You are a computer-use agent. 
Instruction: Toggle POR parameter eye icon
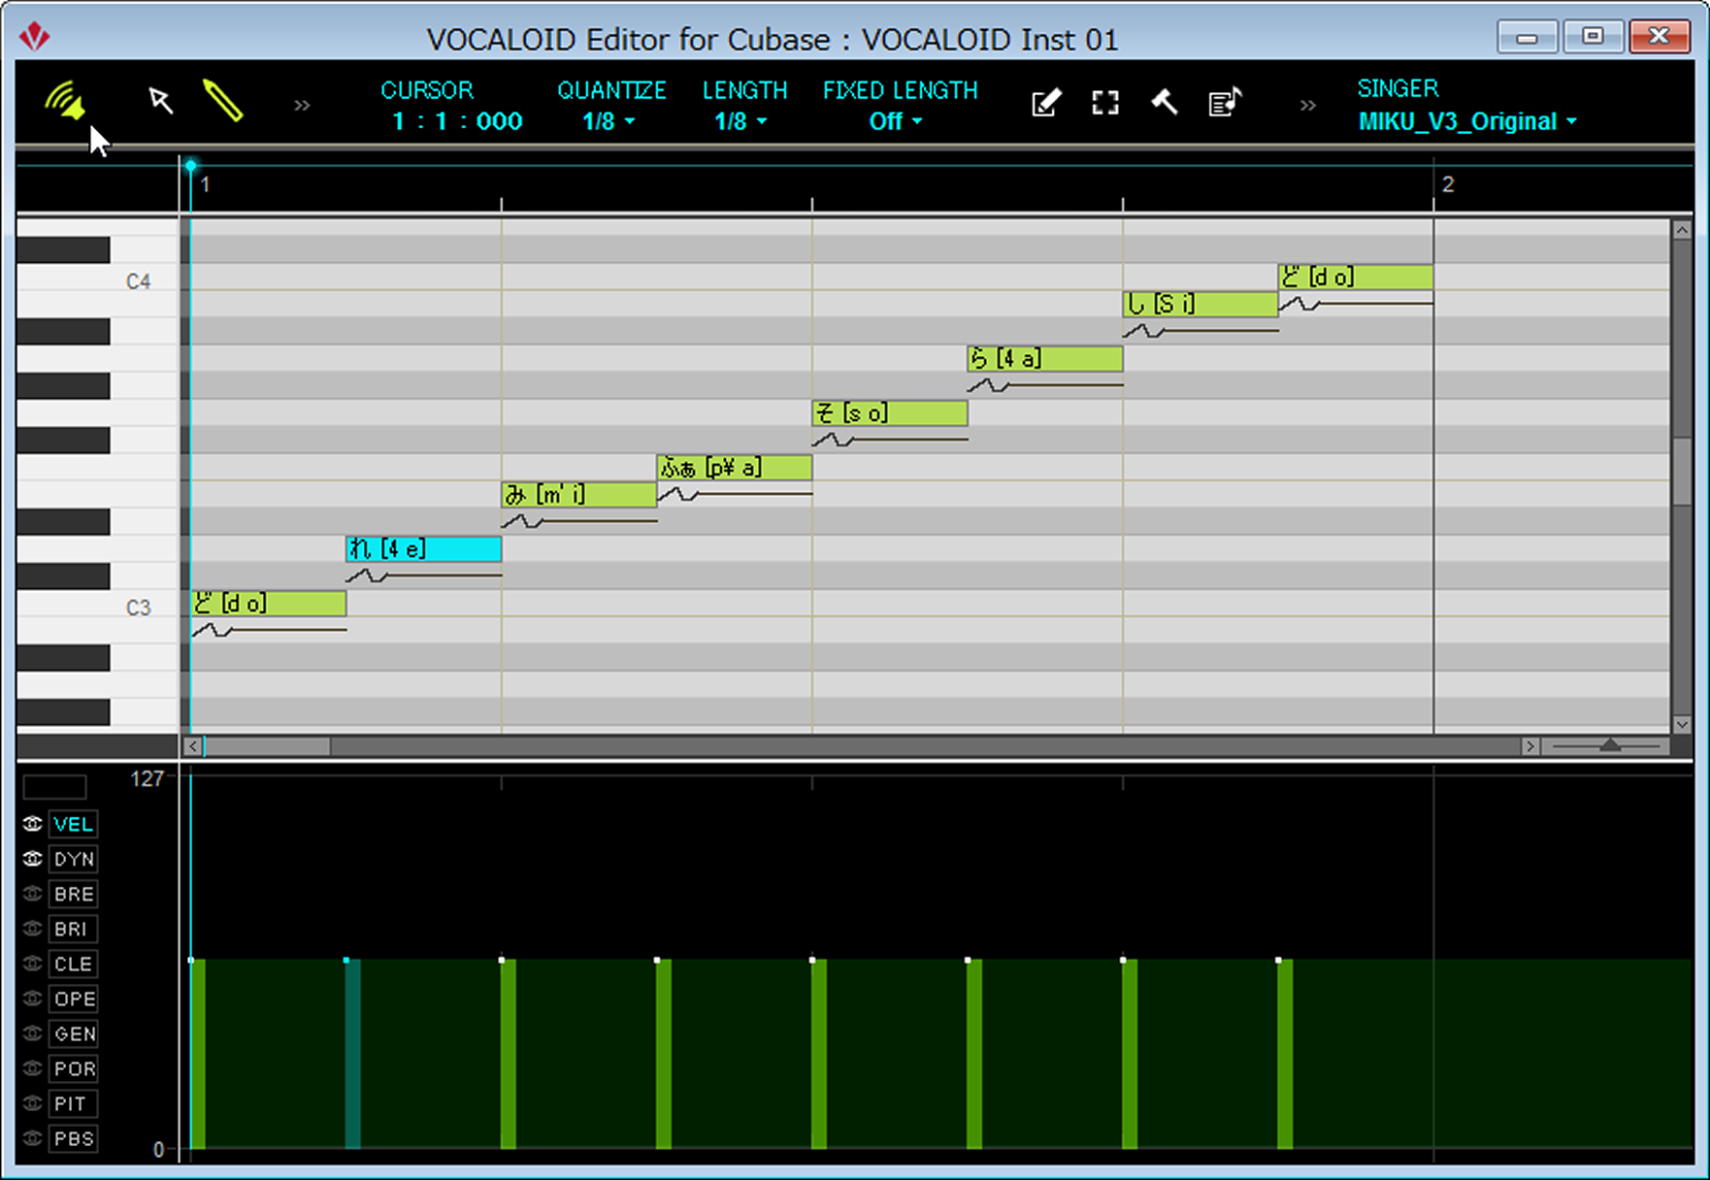[x=32, y=1068]
